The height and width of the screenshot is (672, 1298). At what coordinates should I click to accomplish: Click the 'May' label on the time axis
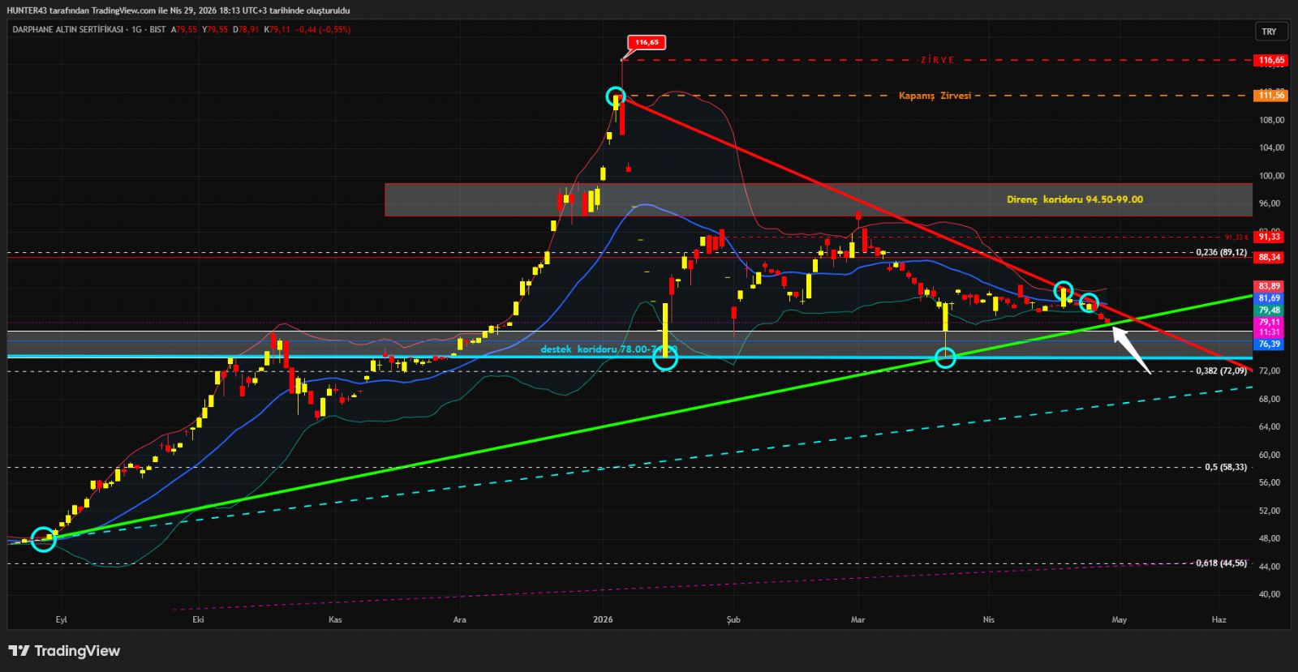coord(1120,619)
